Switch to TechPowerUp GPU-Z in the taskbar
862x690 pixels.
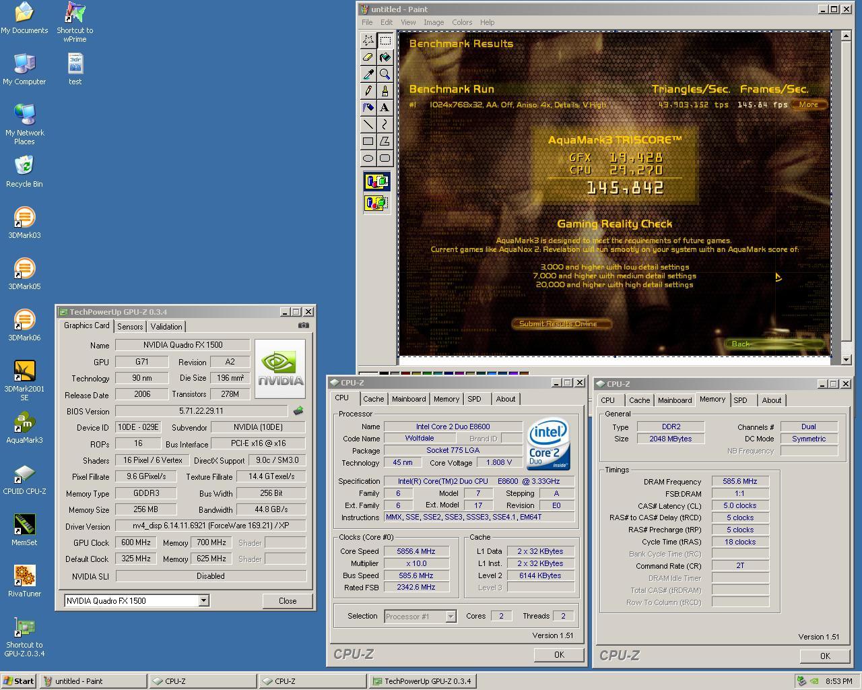[423, 681]
